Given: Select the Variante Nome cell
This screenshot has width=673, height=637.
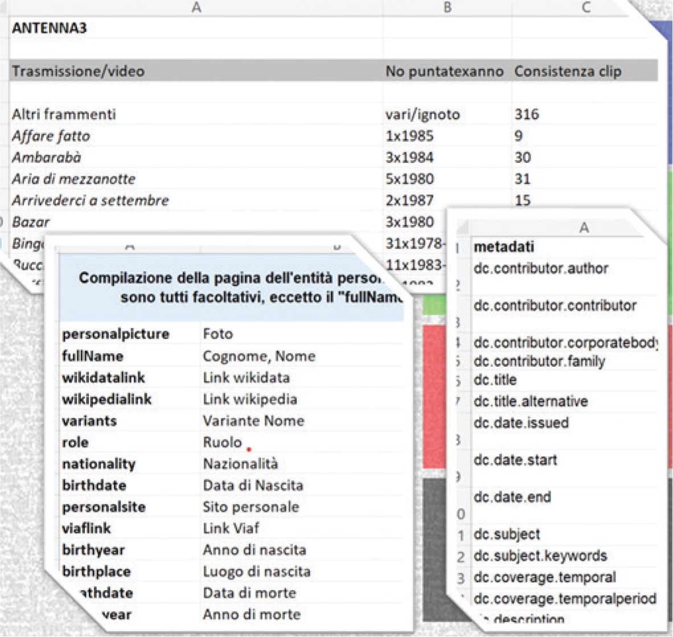Looking at the screenshot, I should coord(302,420).
